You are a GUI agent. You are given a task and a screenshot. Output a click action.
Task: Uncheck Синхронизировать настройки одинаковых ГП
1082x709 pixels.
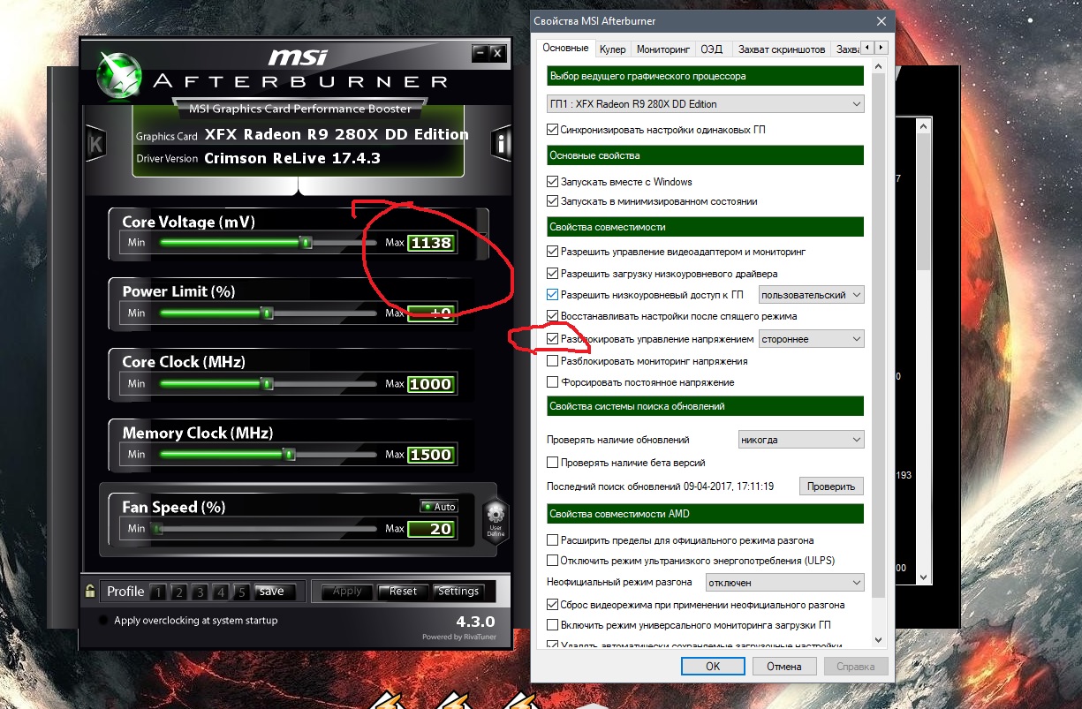tap(553, 130)
